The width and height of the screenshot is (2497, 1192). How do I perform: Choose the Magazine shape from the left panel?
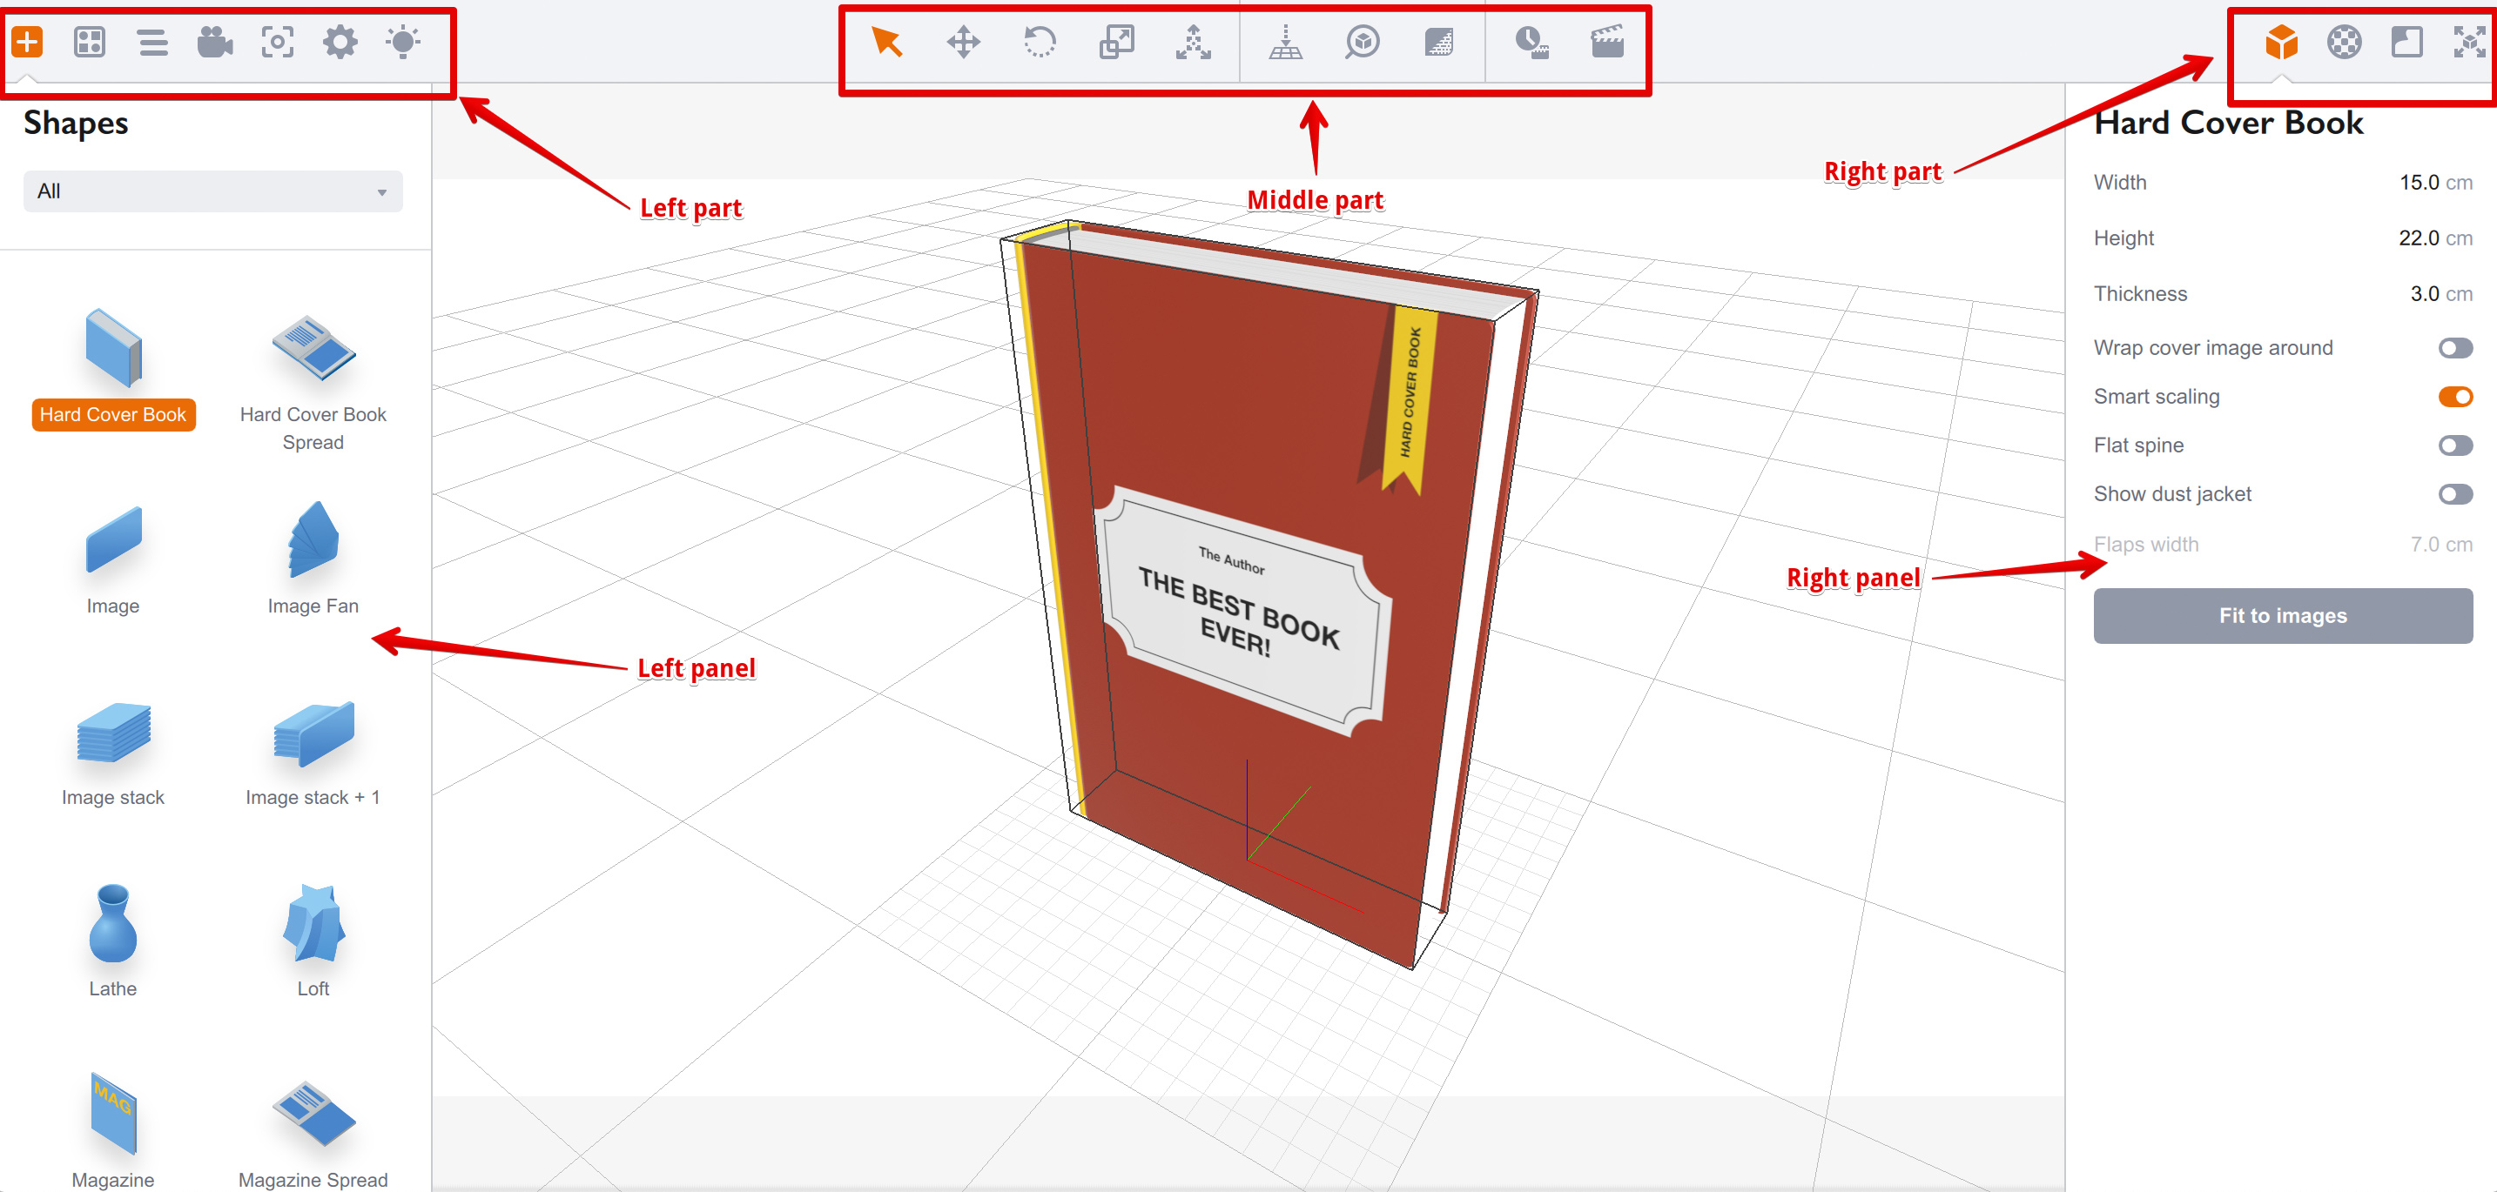(113, 1114)
